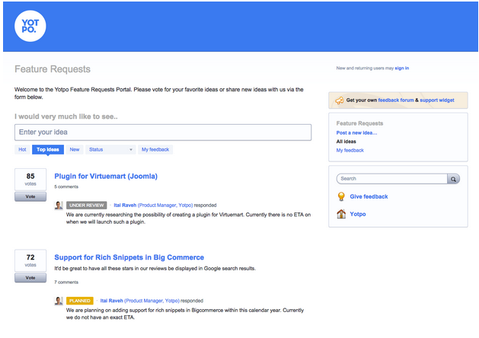Click the sign in link
Viewport: 479px width, 338px height.
402,69
